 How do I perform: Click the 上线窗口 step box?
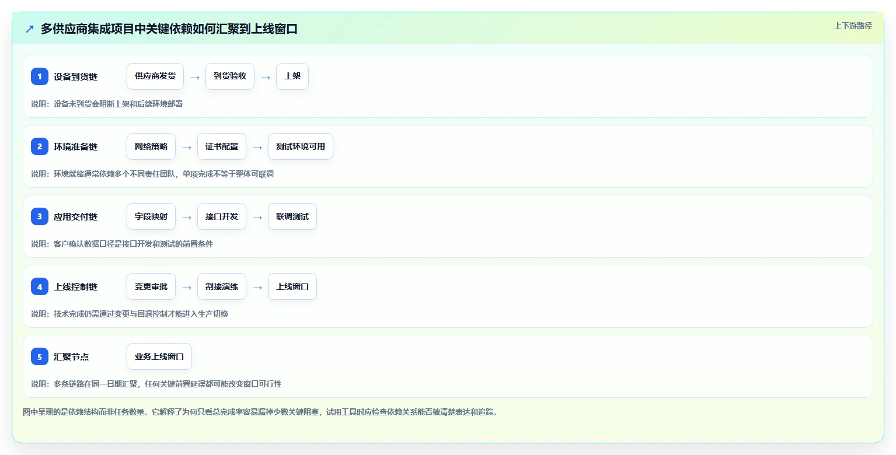292,286
